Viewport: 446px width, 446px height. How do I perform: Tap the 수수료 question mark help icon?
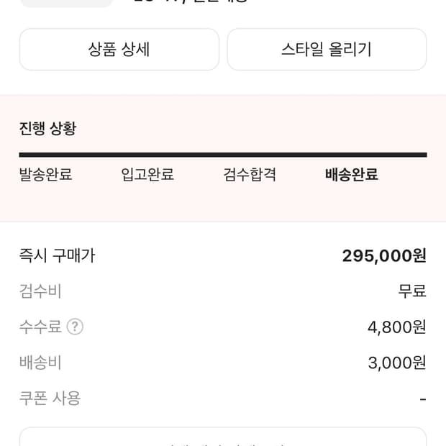[75, 327]
